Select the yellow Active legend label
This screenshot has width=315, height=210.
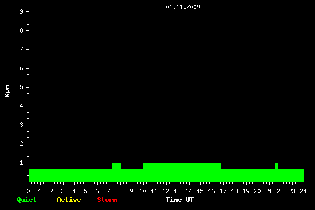pyautogui.click(x=69, y=200)
